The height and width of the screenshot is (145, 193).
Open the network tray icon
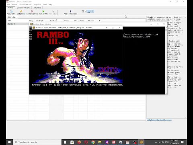(160, 142)
